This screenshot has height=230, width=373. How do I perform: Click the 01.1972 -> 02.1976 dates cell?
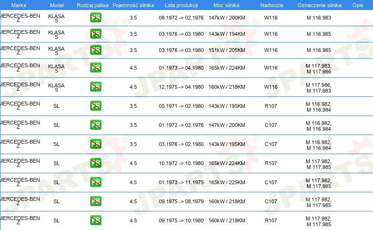coord(181,125)
